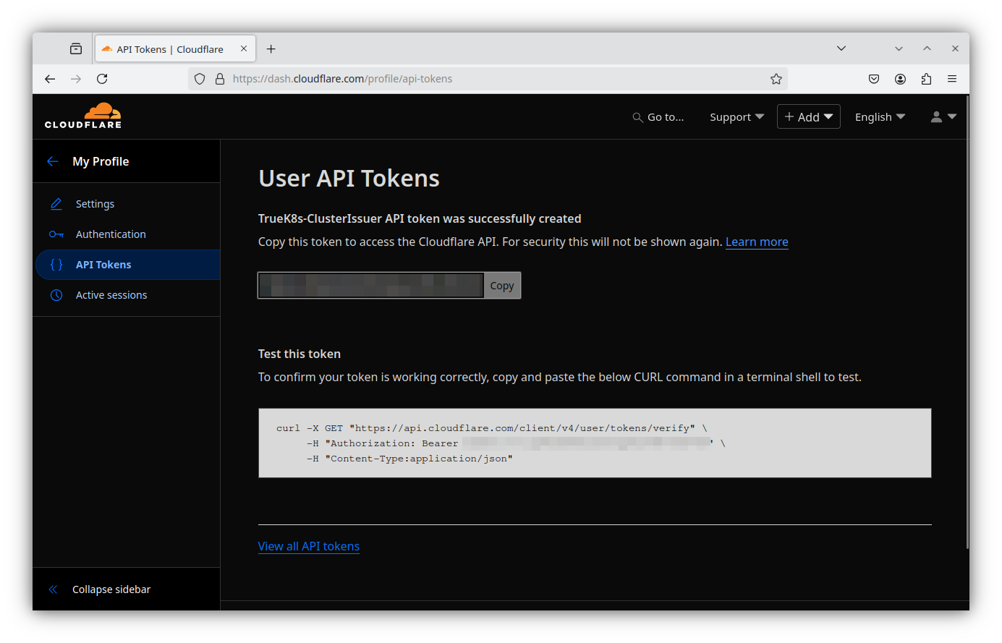
Task: Expand the user account dropdown
Action: click(943, 117)
